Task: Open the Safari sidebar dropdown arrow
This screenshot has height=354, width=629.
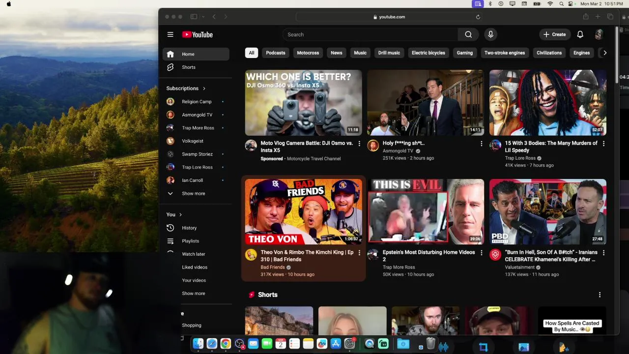Action: (x=203, y=17)
